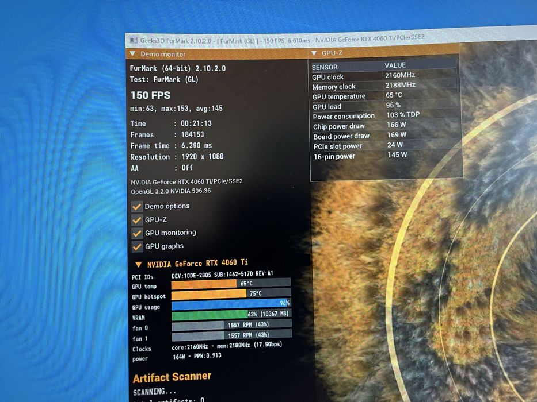Image resolution: width=537 pixels, height=402 pixels.
Task: Uncheck the GPU-Z checkbox
Action: [137, 220]
